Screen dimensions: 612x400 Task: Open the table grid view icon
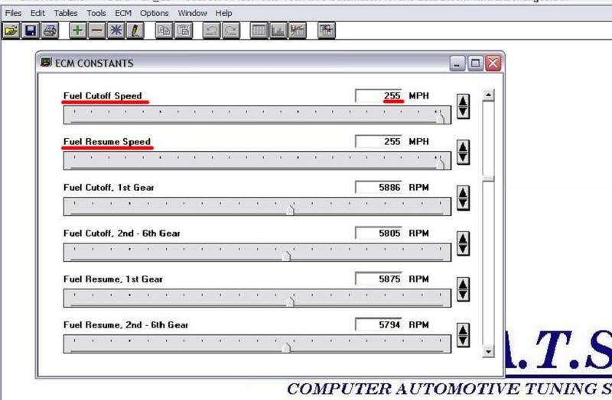tap(259, 31)
